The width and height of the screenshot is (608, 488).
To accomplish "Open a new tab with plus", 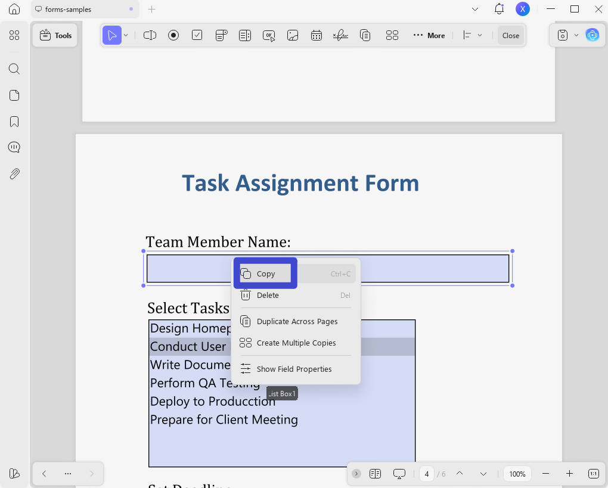I will pyautogui.click(x=151, y=9).
